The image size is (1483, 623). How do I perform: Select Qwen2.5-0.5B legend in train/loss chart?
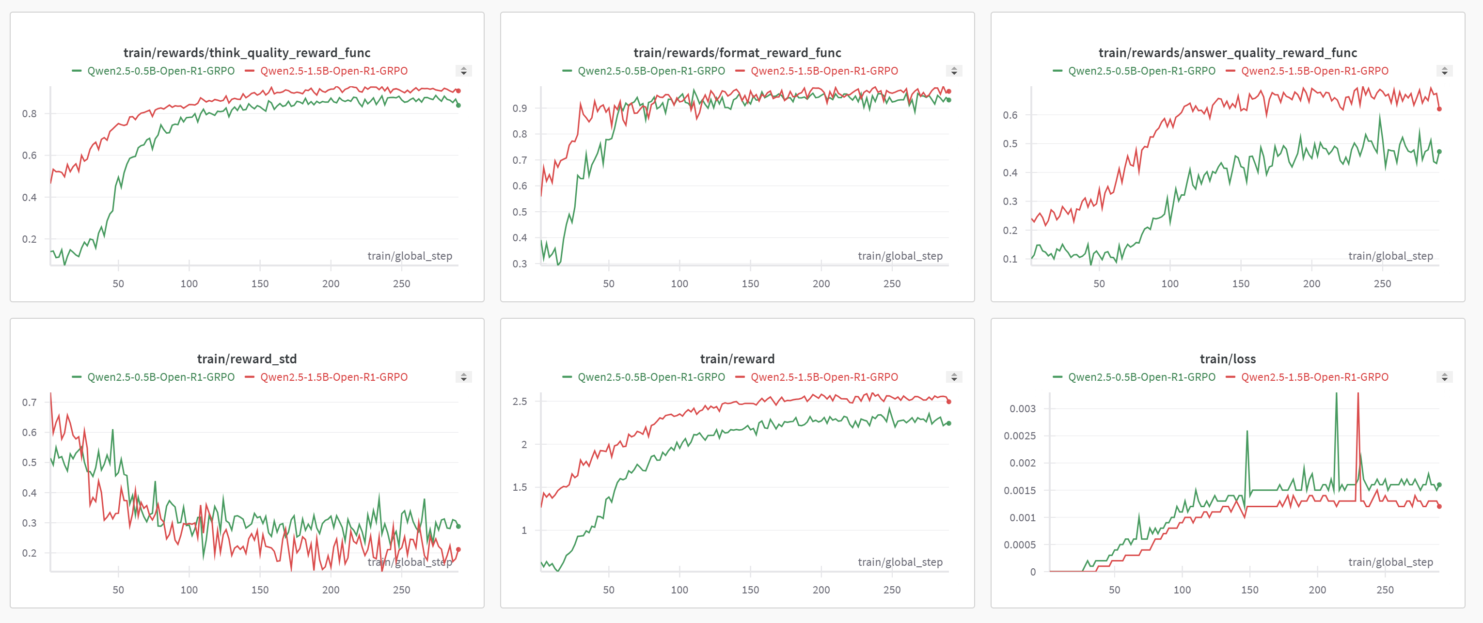(1134, 377)
